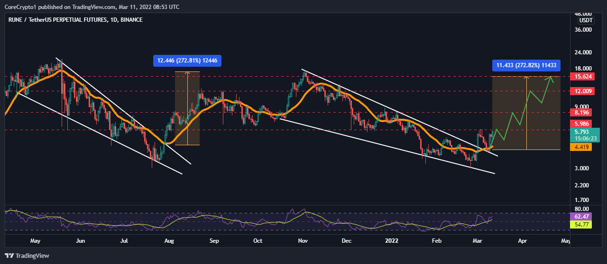This screenshot has height=264, width=607.
Task: Click the RUNE / TetherUS chart title
Action: pyautogui.click(x=75, y=20)
